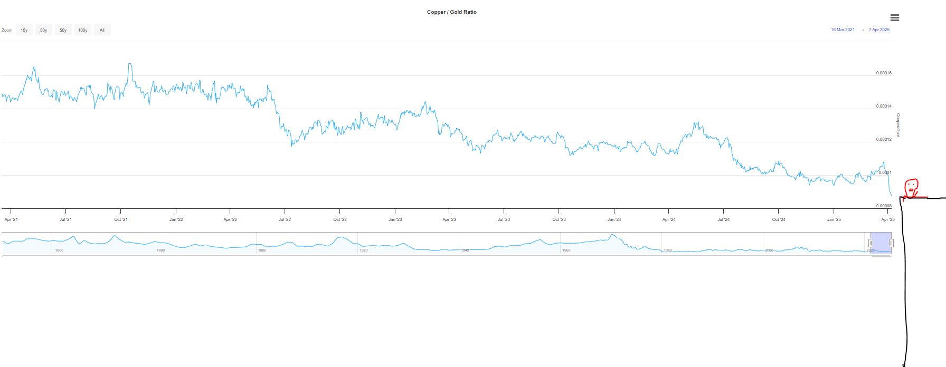Screen dimensions: 946x367
Task: Set zoom range to 30y
Action: click(43, 30)
